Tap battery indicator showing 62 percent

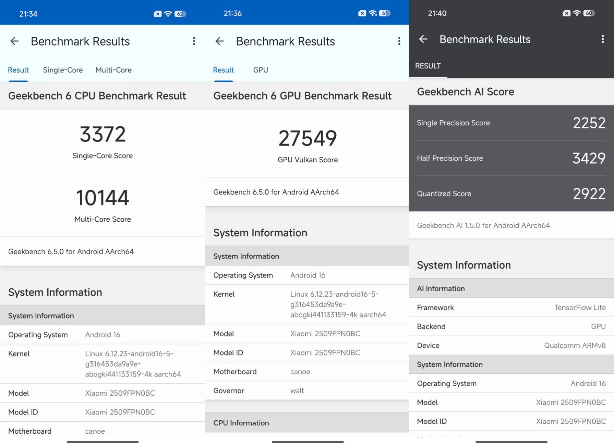click(180, 14)
